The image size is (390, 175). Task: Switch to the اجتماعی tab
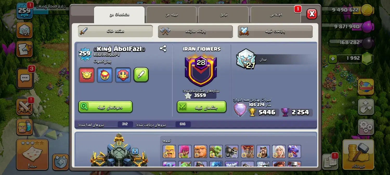point(276,15)
